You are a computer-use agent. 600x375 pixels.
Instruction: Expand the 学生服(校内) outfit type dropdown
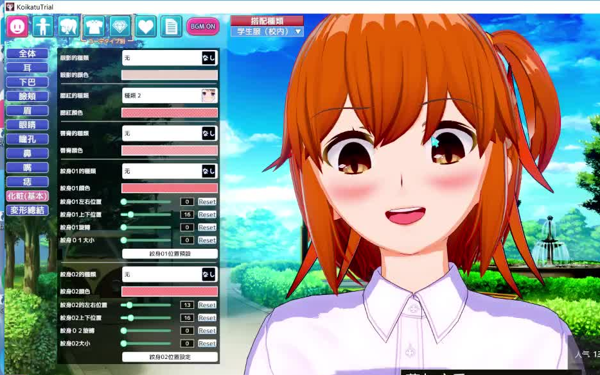267,31
